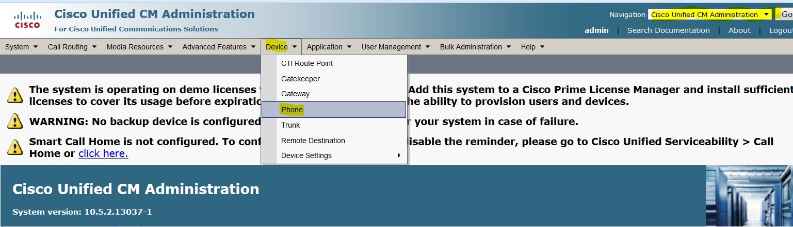Click the data center thumbnail image
The image size is (793, 227).
[749, 196]
